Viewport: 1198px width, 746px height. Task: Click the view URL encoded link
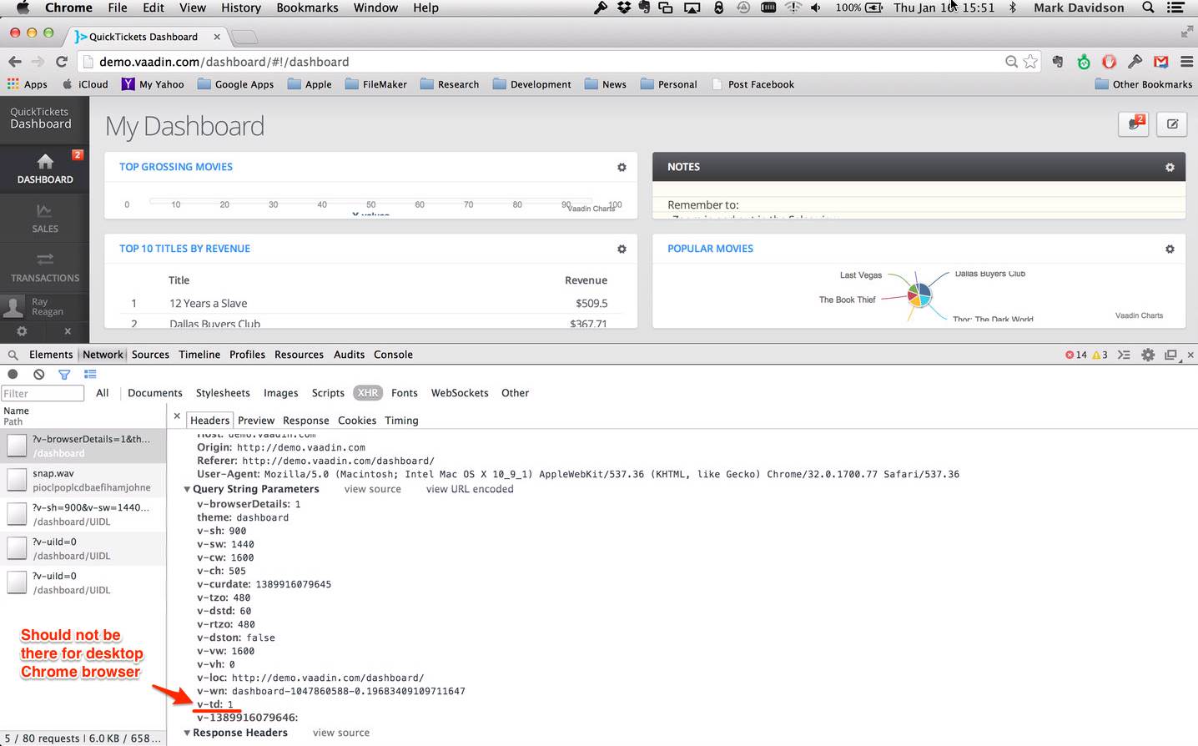[469, 489]
